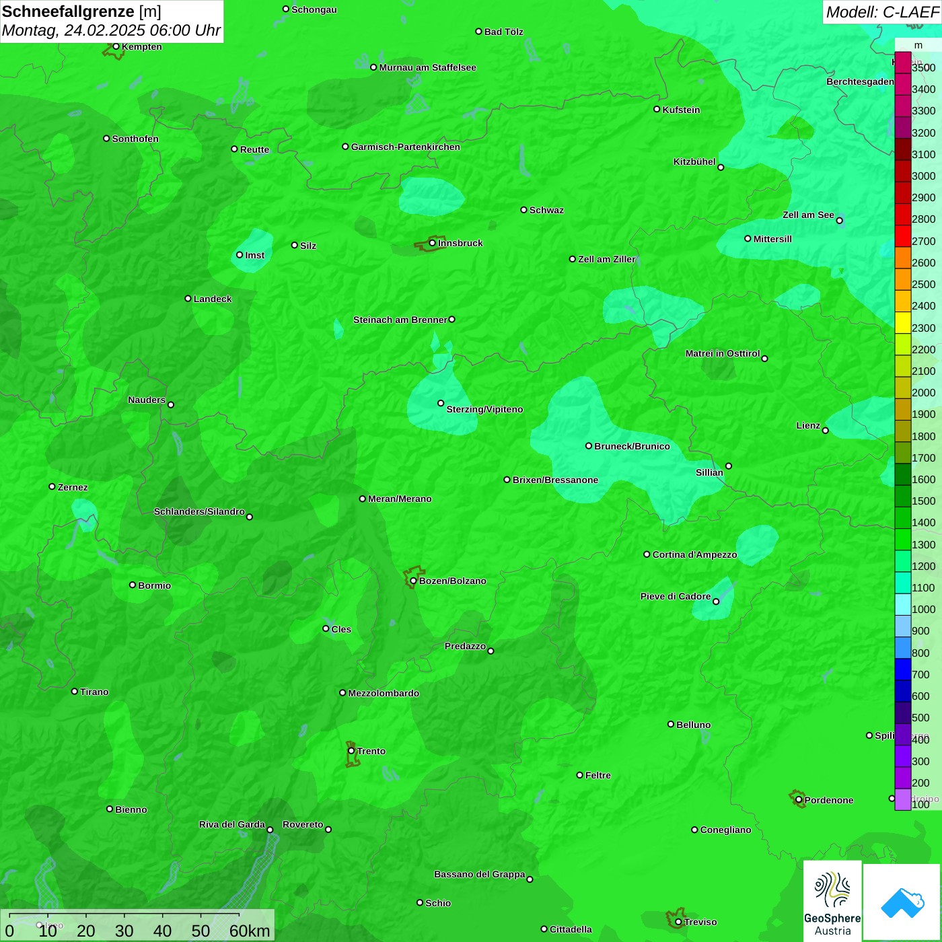Image resolution: width=942 pixels, height=942 pixels.
Task: Click the Schneefallgrenze [m] title
Action: pyautogui.click(x=81, y=11)
